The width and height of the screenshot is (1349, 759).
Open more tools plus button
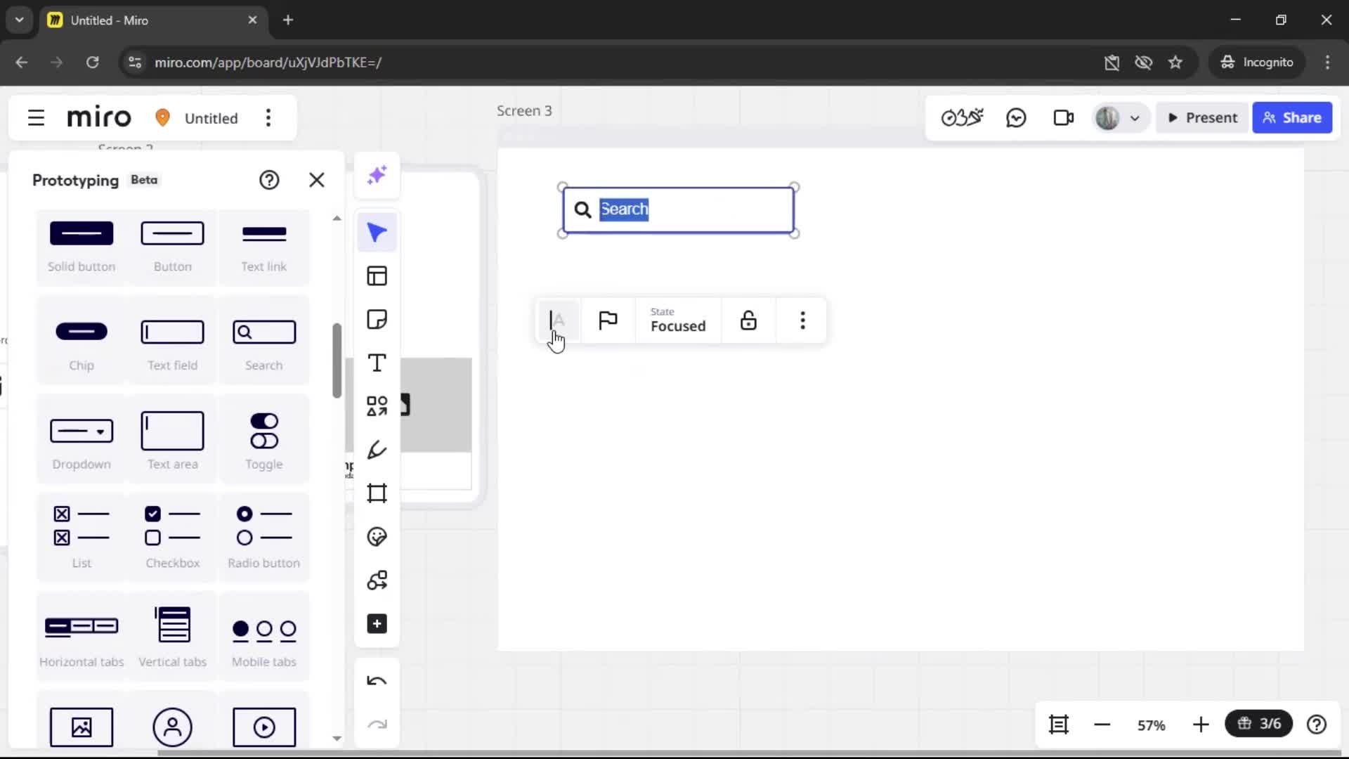coord(377,624)
